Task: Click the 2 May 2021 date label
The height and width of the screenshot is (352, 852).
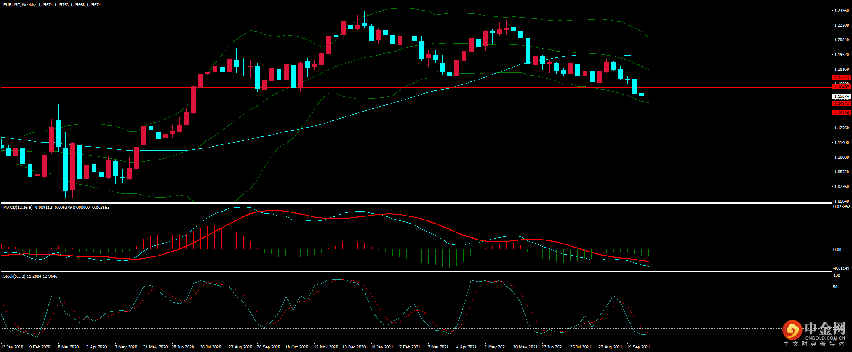Action: (x=496, y=347)
